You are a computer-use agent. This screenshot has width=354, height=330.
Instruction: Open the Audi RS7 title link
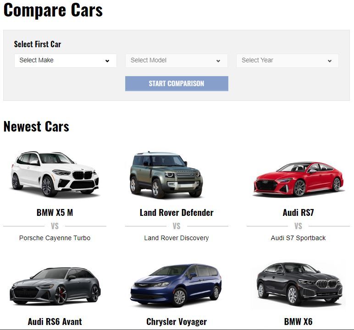click(298, 213)
